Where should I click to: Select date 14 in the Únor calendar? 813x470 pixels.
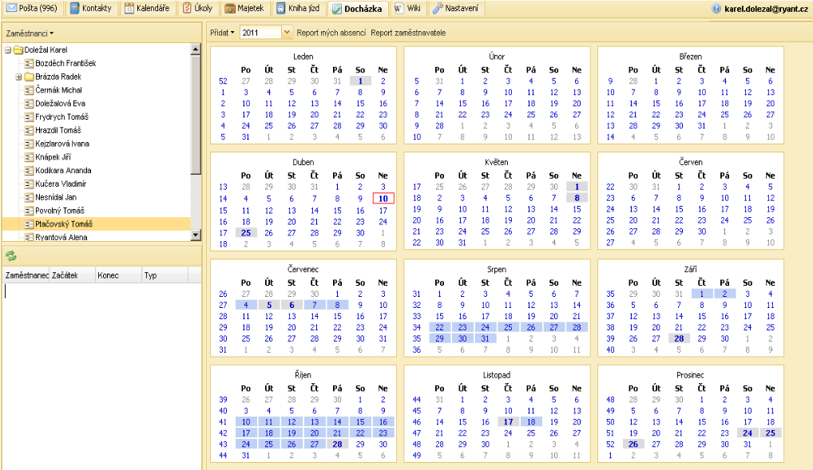[440, 104]
